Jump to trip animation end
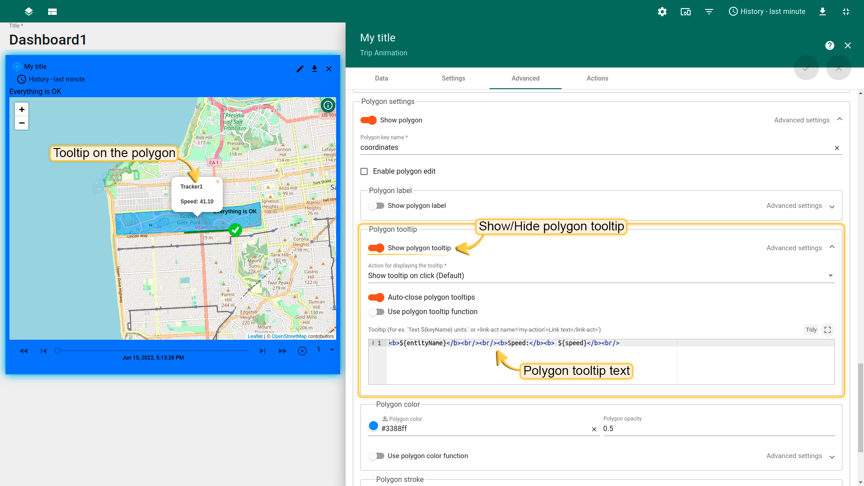 pyautogui.click(x=262, y=351)
